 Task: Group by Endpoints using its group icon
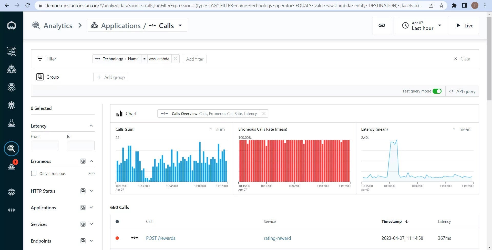[83, 241]
